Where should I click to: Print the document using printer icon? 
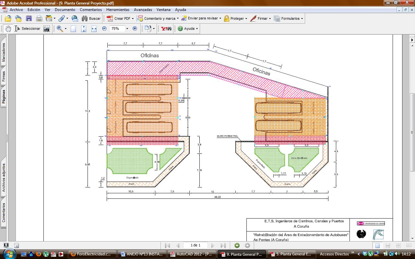pyautogui.click(x=39, y=18)
